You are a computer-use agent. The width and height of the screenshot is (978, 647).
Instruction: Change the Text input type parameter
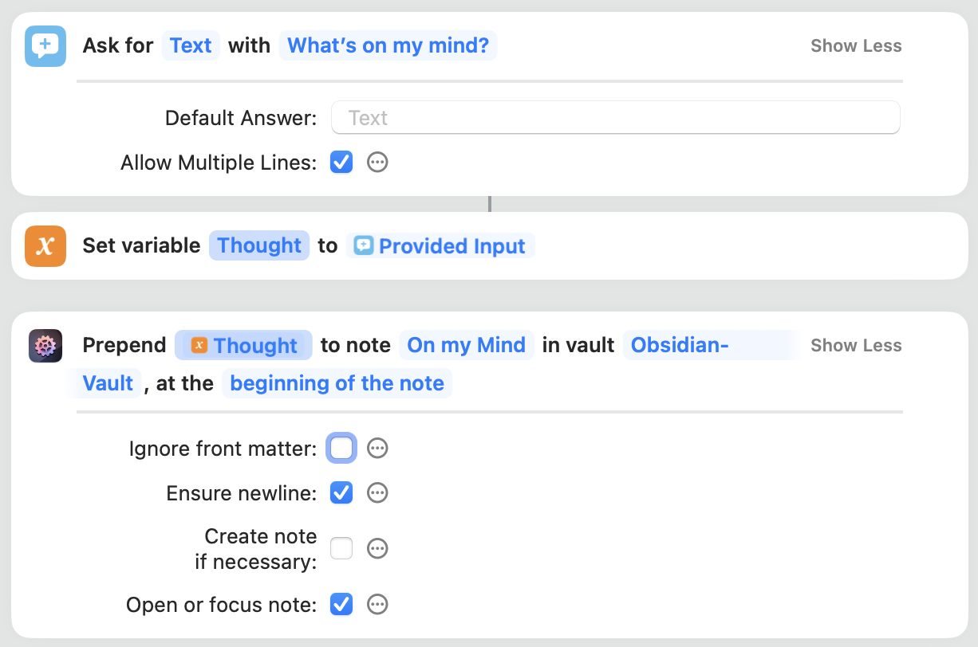click(191, 46)
